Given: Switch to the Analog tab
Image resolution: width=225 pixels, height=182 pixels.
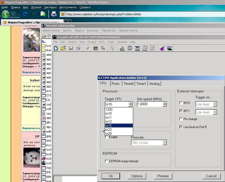Looking at the screenshot, I should coord(154,84).
